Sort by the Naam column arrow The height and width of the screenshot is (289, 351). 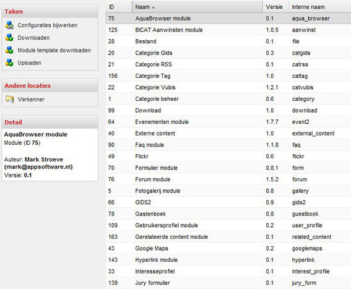pyautogui.click(x=153, y=7)
